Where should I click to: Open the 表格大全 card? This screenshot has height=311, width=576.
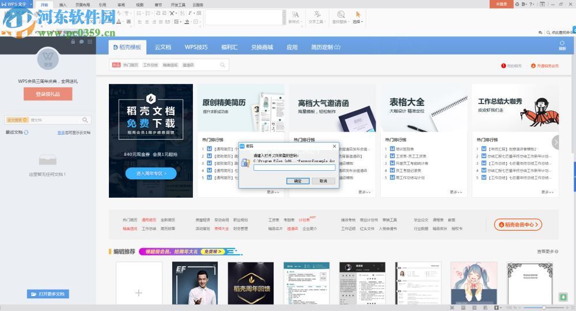pyautogui.click(x=424, y=107)
